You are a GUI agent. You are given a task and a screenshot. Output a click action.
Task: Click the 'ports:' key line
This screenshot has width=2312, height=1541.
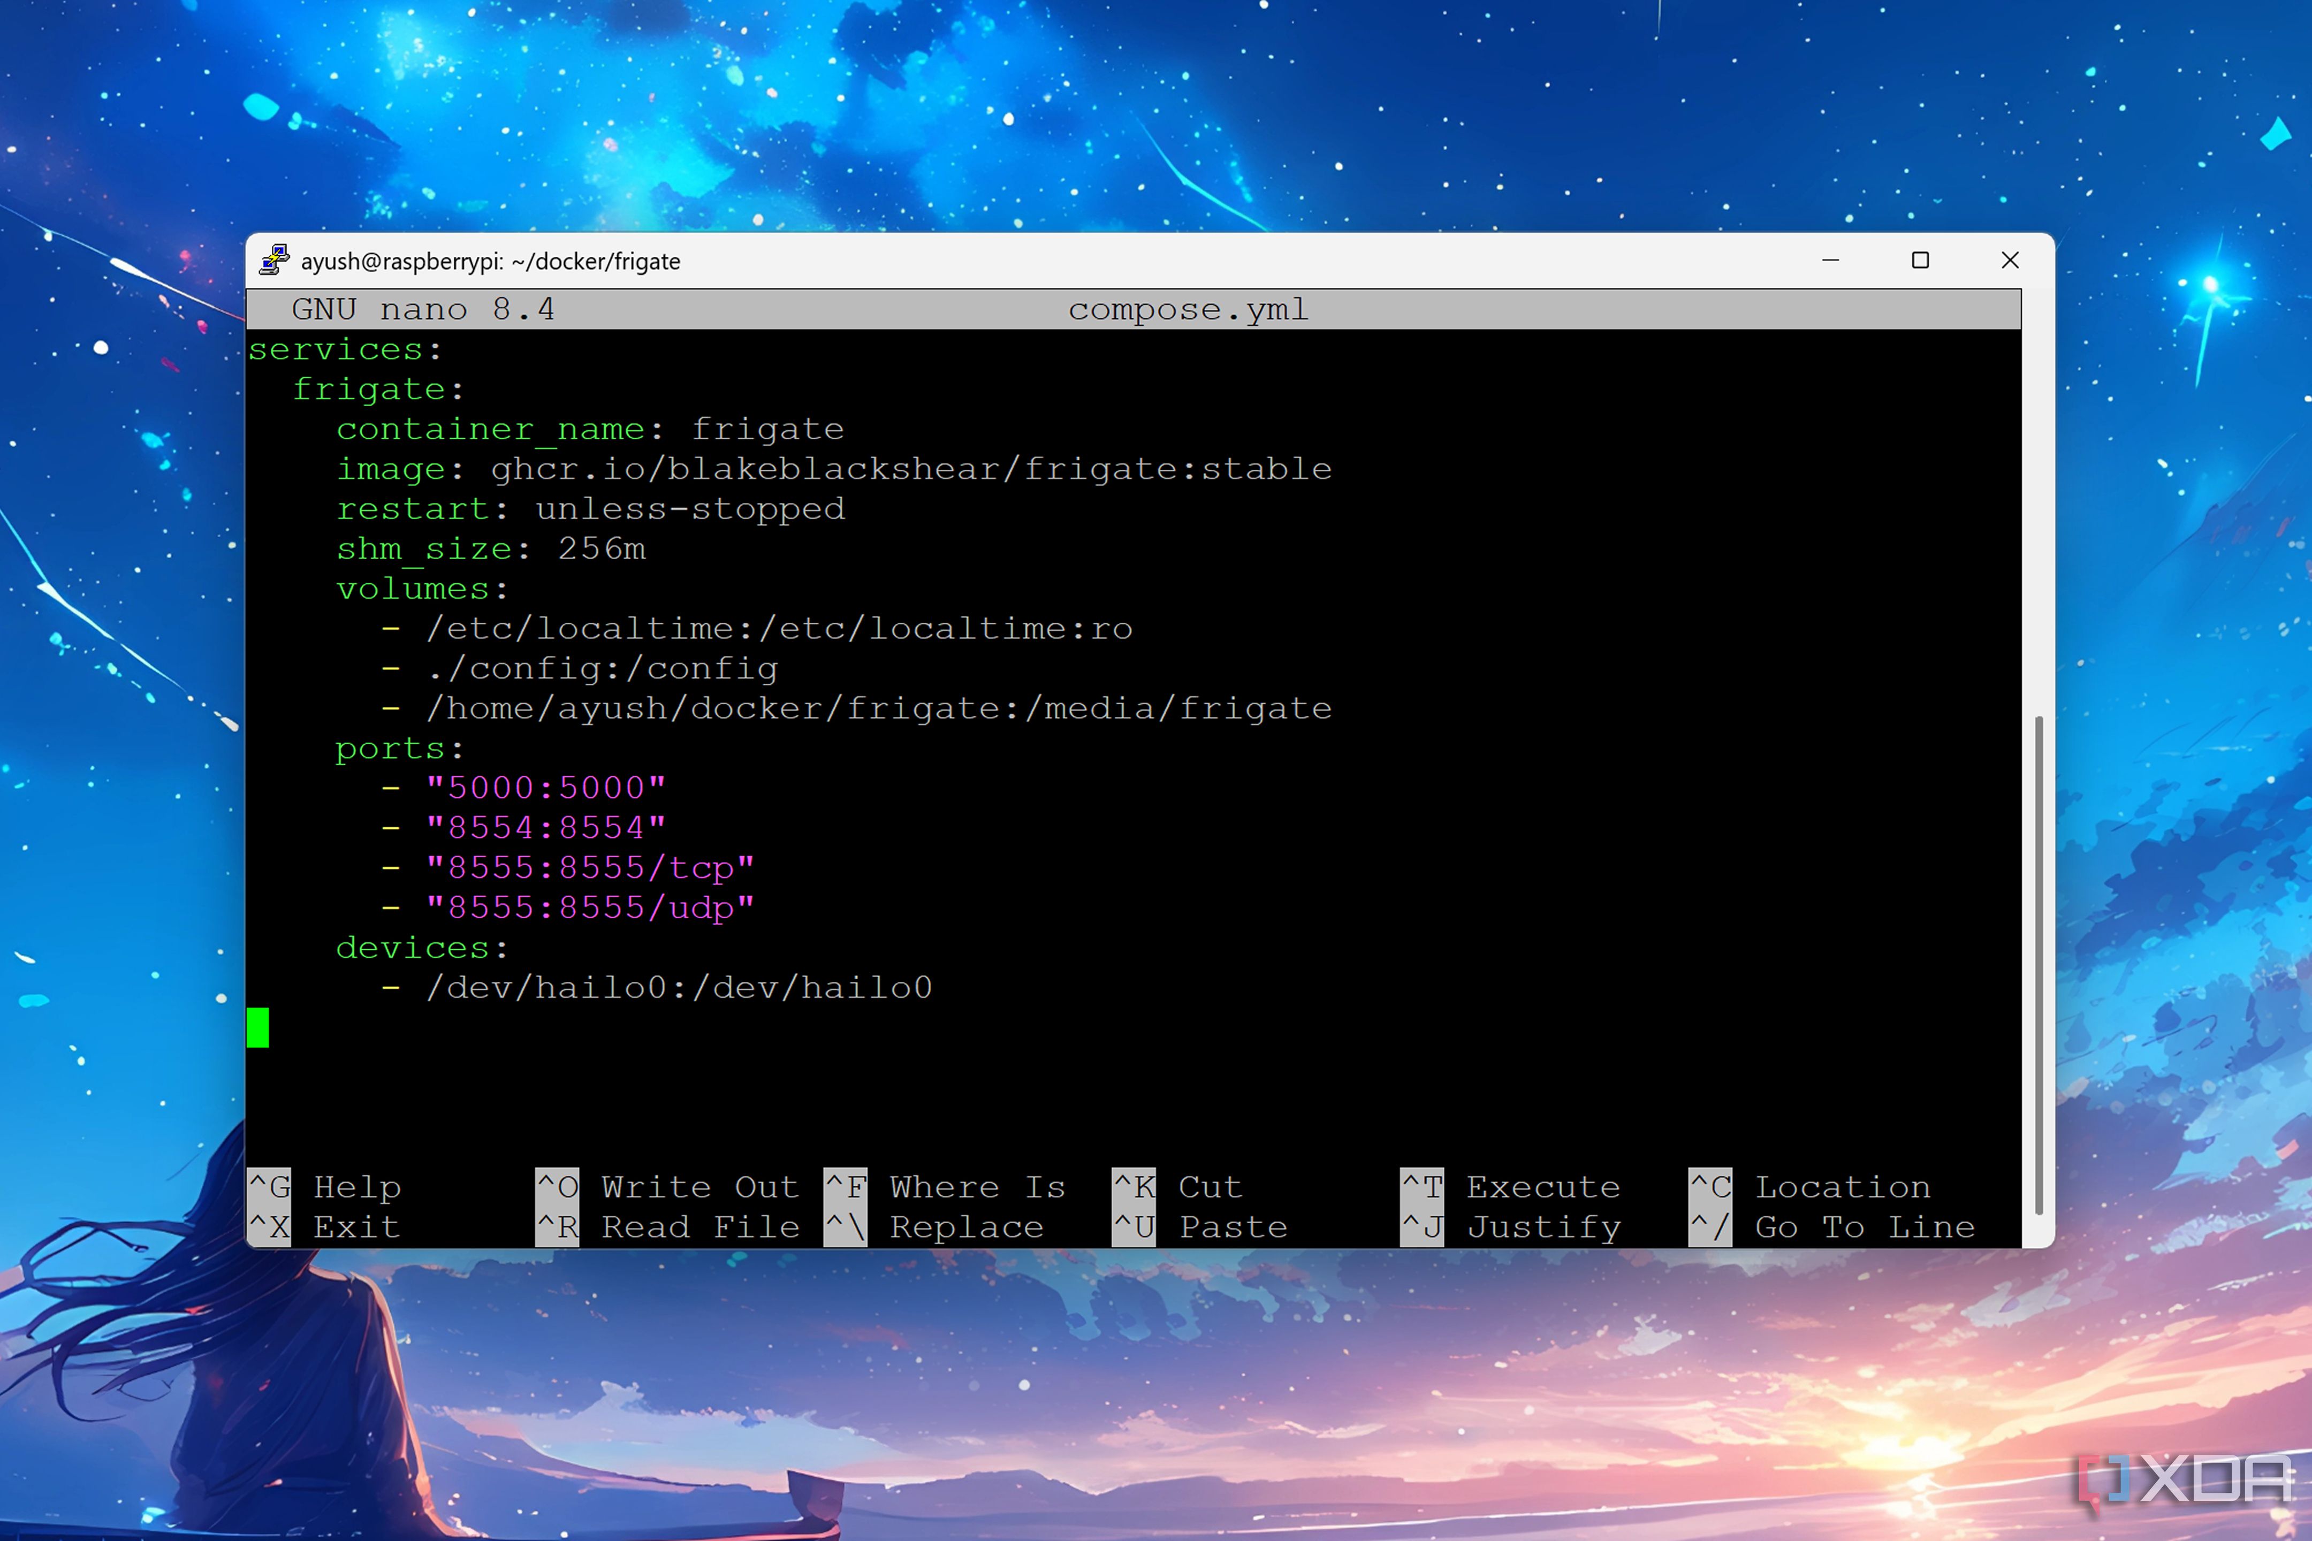pos(399,749)
